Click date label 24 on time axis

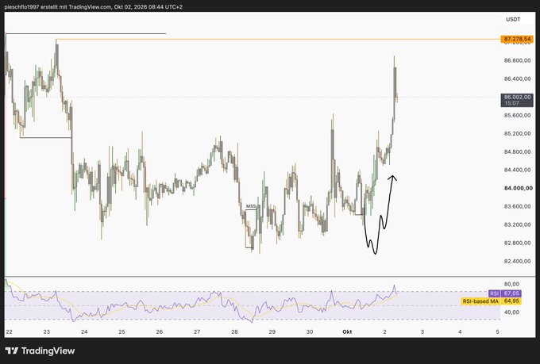tap(84, 332)
